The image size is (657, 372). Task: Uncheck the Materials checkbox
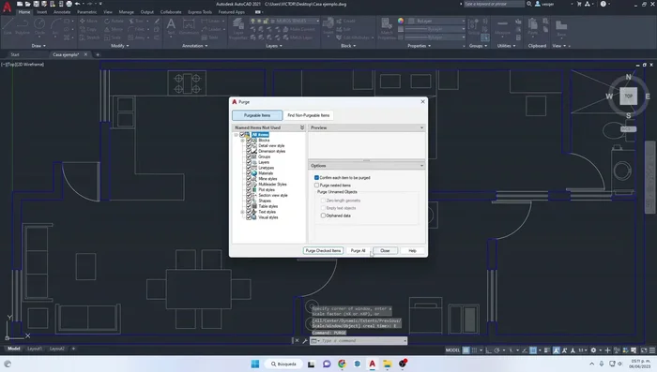(249, 173)
